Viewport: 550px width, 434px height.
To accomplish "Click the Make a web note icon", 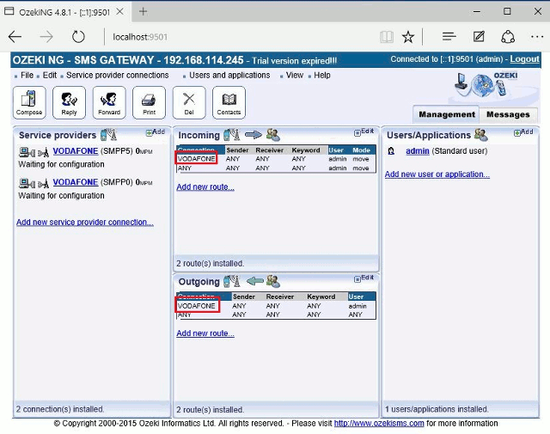I will 479,36.
